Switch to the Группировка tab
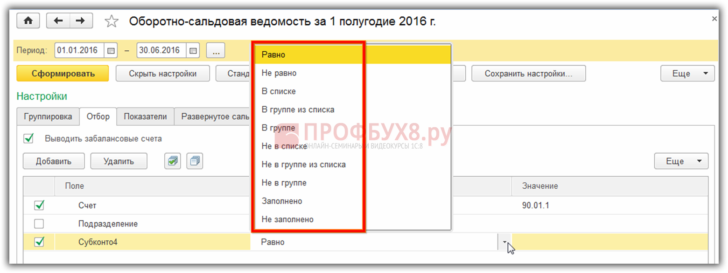 click(x=48, y=116)
